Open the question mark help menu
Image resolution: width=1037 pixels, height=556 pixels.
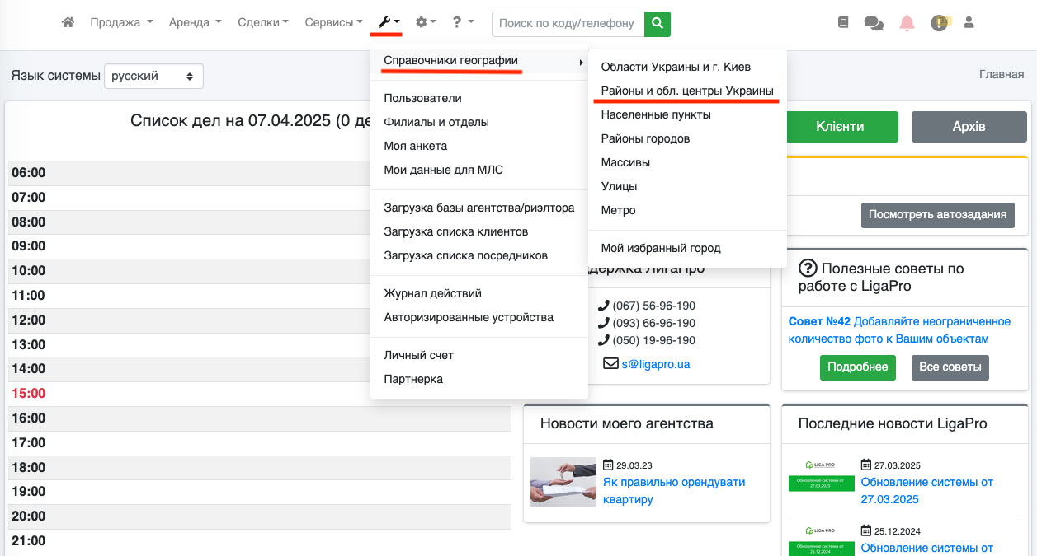coord(462,23)
